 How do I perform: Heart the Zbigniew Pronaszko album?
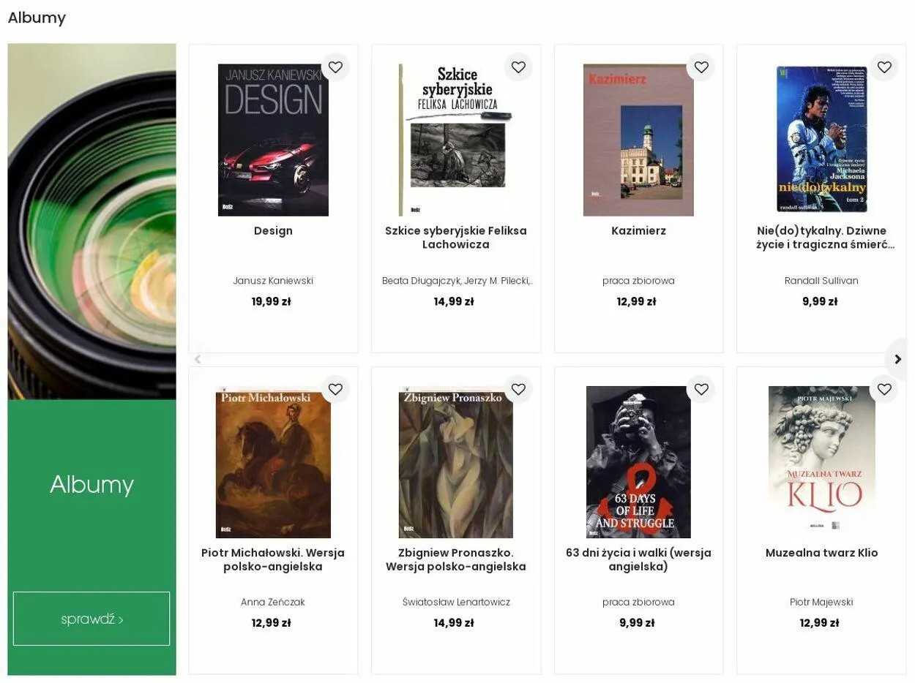tap(518, 389)
